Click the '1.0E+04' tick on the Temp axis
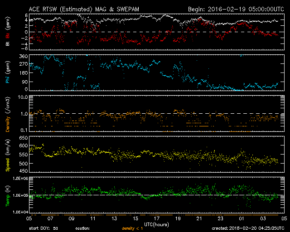Viewport: 290px width, 232px height. pyautogui.click(x=20, y=212)
